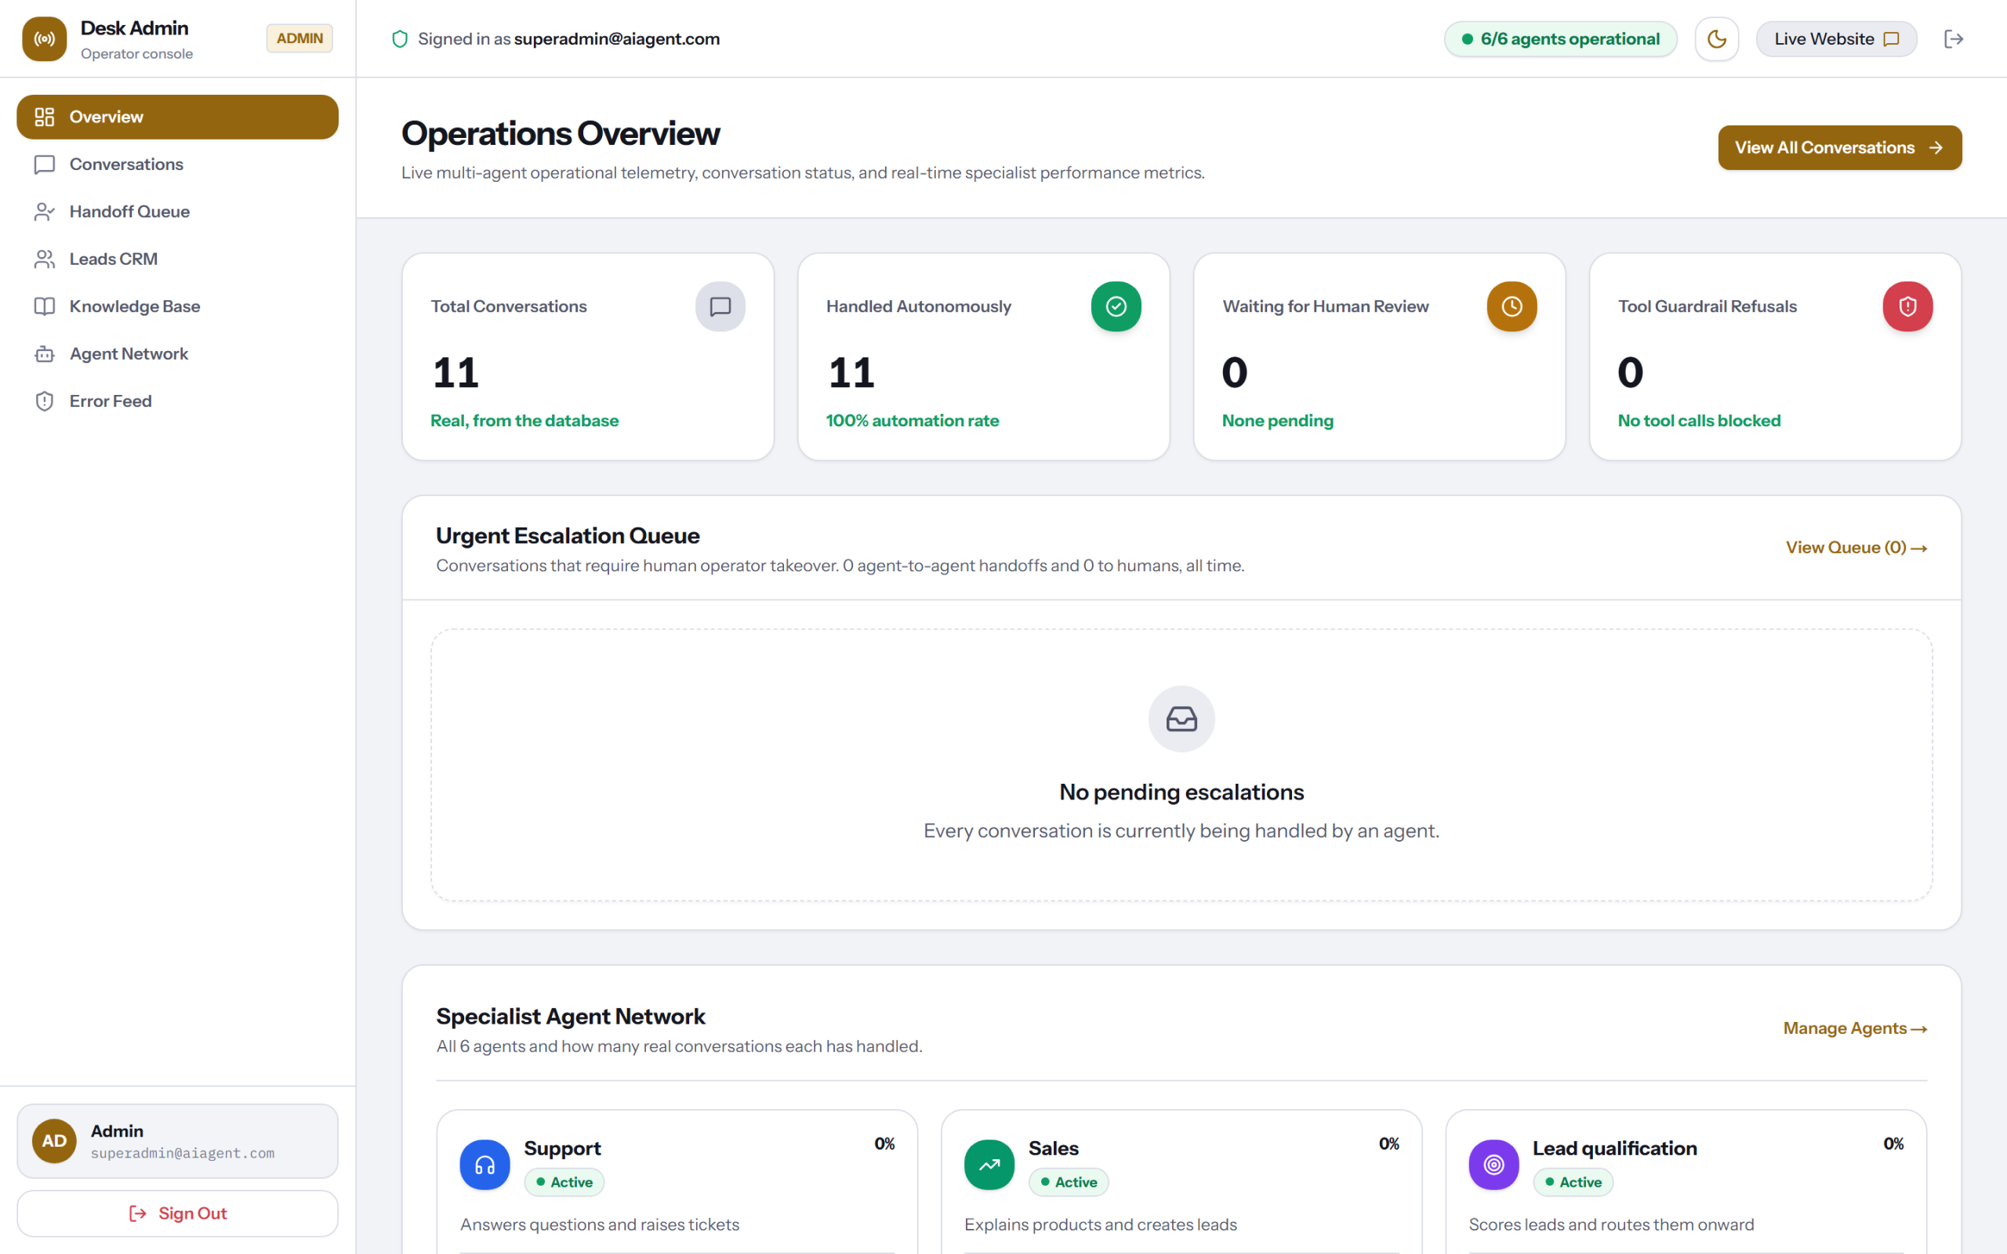Click the 'Real, from the database' text
The width and height of the screenshot is (2007, 1254).
(x=524, y=421)
